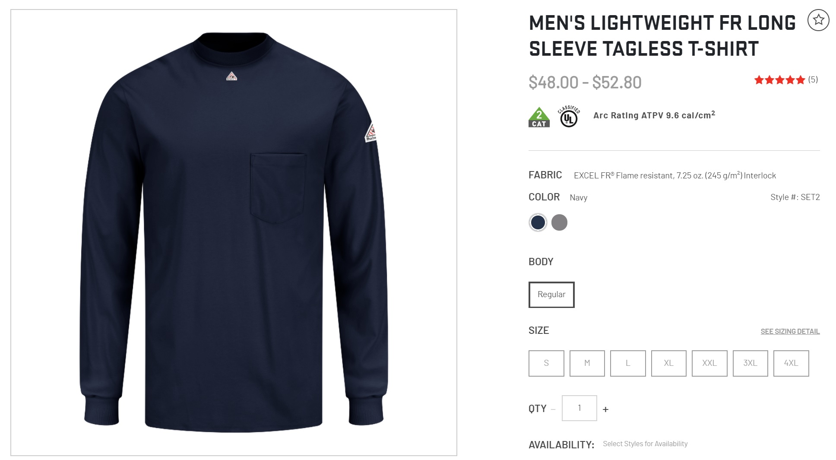Select the Regular body option
836x460 pixels.
pyautogui.click(x=551, y=295)
